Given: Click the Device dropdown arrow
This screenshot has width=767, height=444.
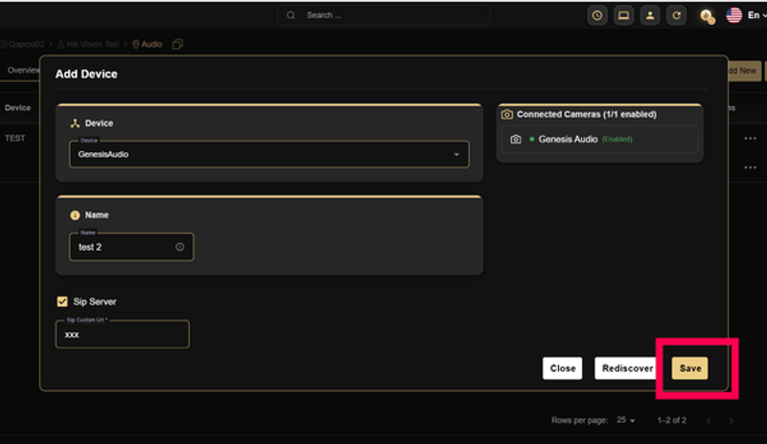Looking at the screenshot, I should [x=456, y=155].
